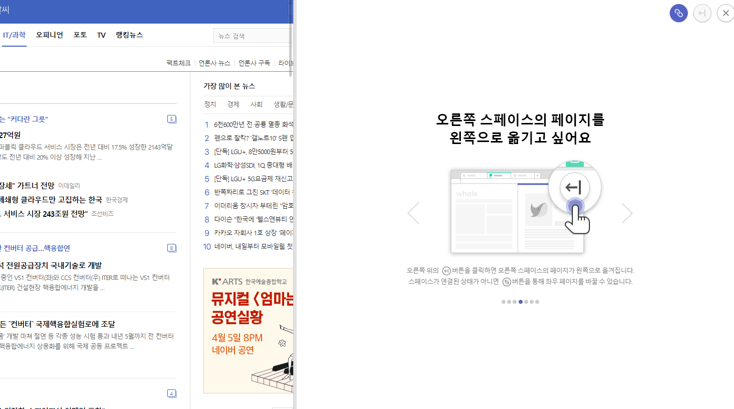Click guide title 오른쪽 스페이스의 페이지를
Image resolution: width=734 pixels, height=409 pixels.
tap(520, 119)
